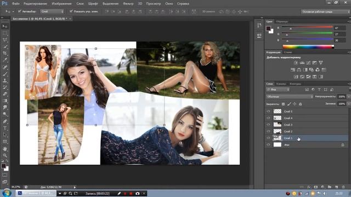The image size is (351, 197).
Task: Click the Слой 1 layer thumbnail
Action: point(278,138)
